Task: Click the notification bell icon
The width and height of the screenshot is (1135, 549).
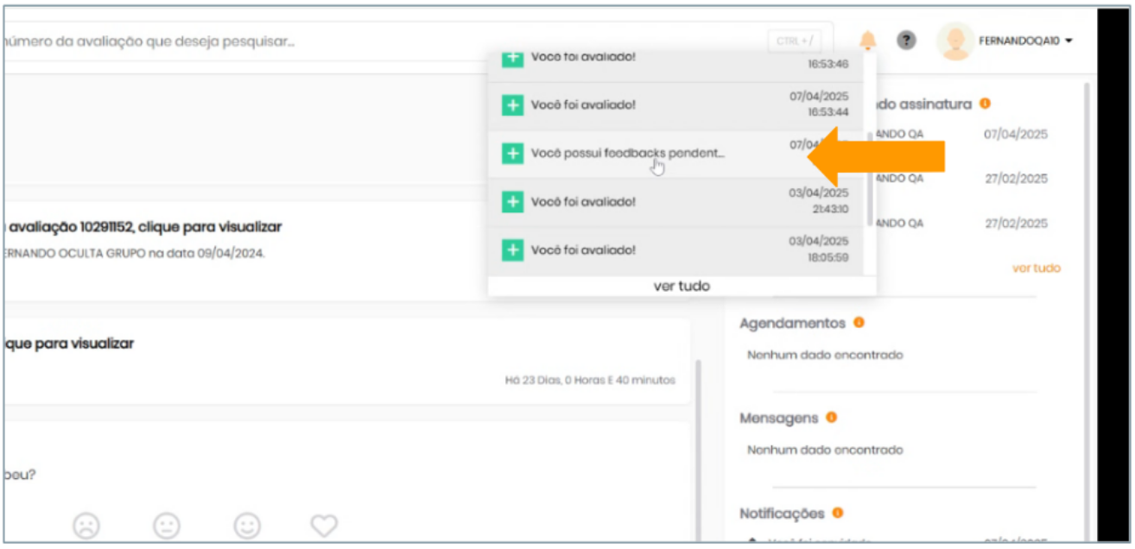Action: (867, 41)
